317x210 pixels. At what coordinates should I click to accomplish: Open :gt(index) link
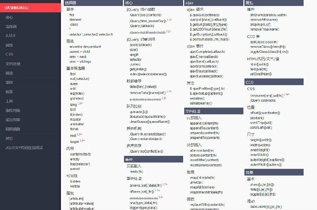77,98
